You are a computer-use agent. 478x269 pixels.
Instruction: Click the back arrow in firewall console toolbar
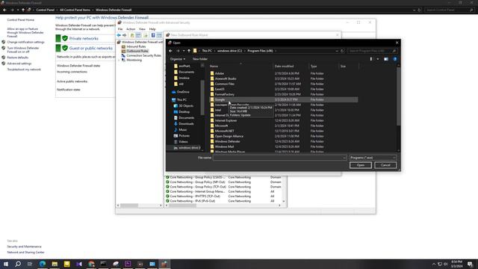coord(119,35)
